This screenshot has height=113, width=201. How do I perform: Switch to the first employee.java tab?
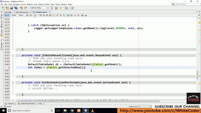(24, 12)
